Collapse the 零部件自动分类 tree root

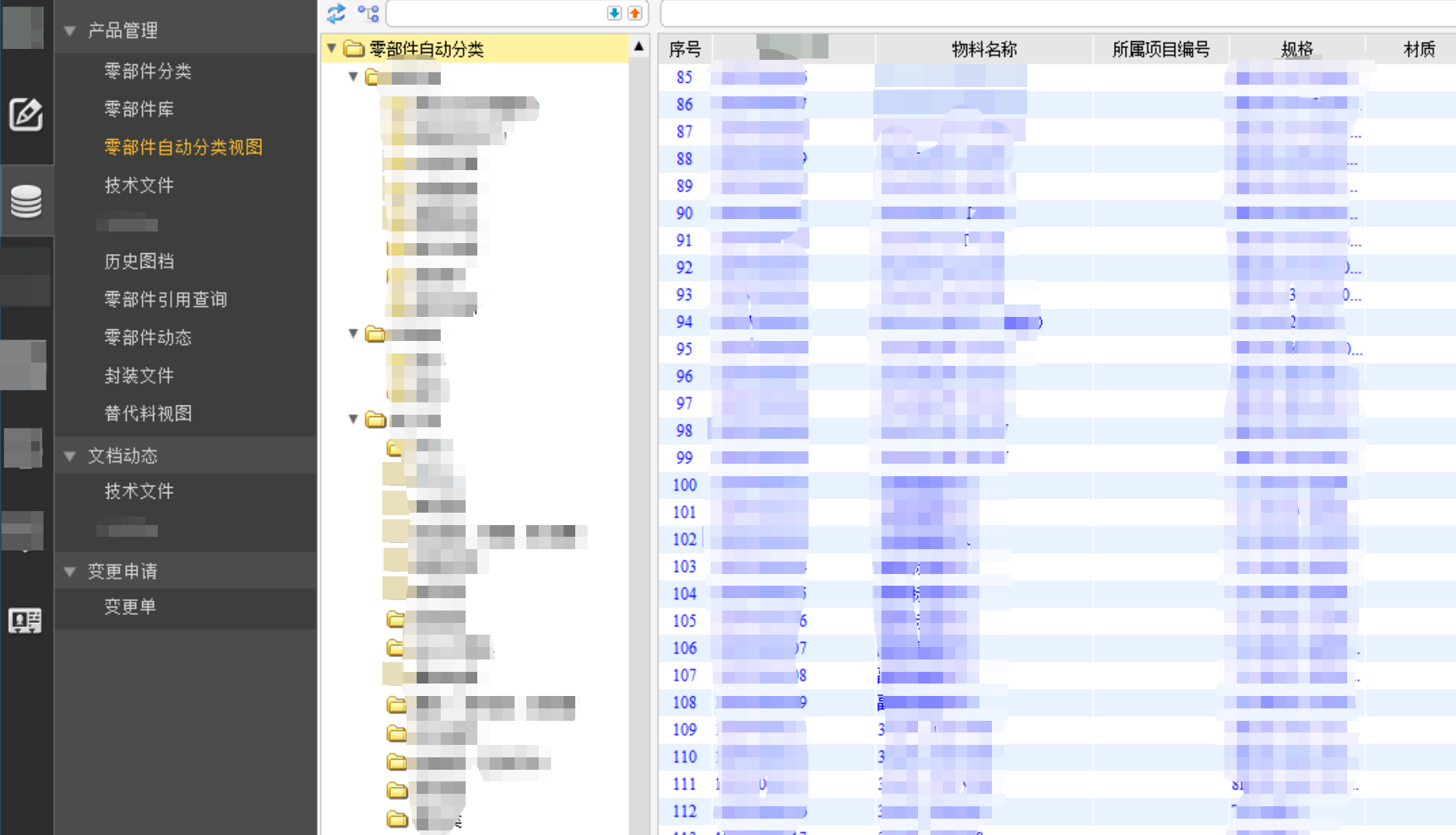[332, 48]
